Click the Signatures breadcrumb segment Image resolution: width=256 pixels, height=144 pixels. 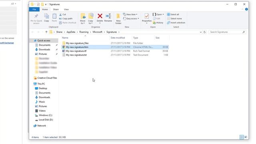[x=112, y=32]
